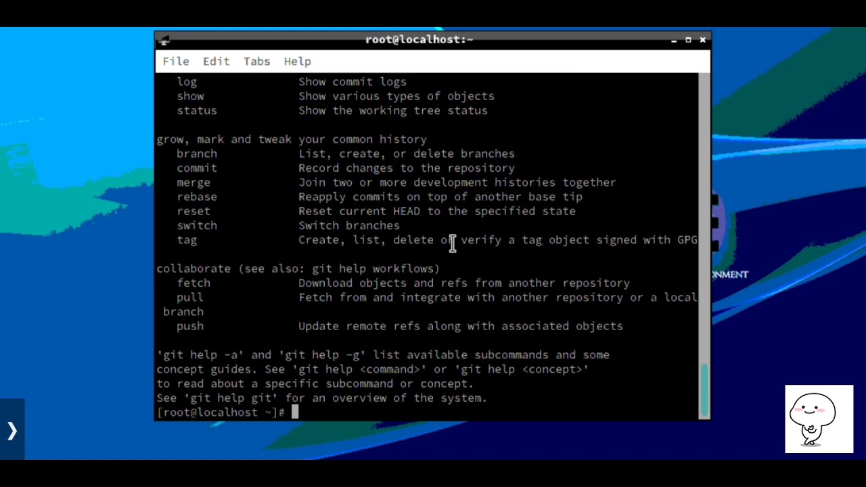Screen dimensions: 866x487
Task: Select the 'pull' command name
Action: tap(190, 298)
